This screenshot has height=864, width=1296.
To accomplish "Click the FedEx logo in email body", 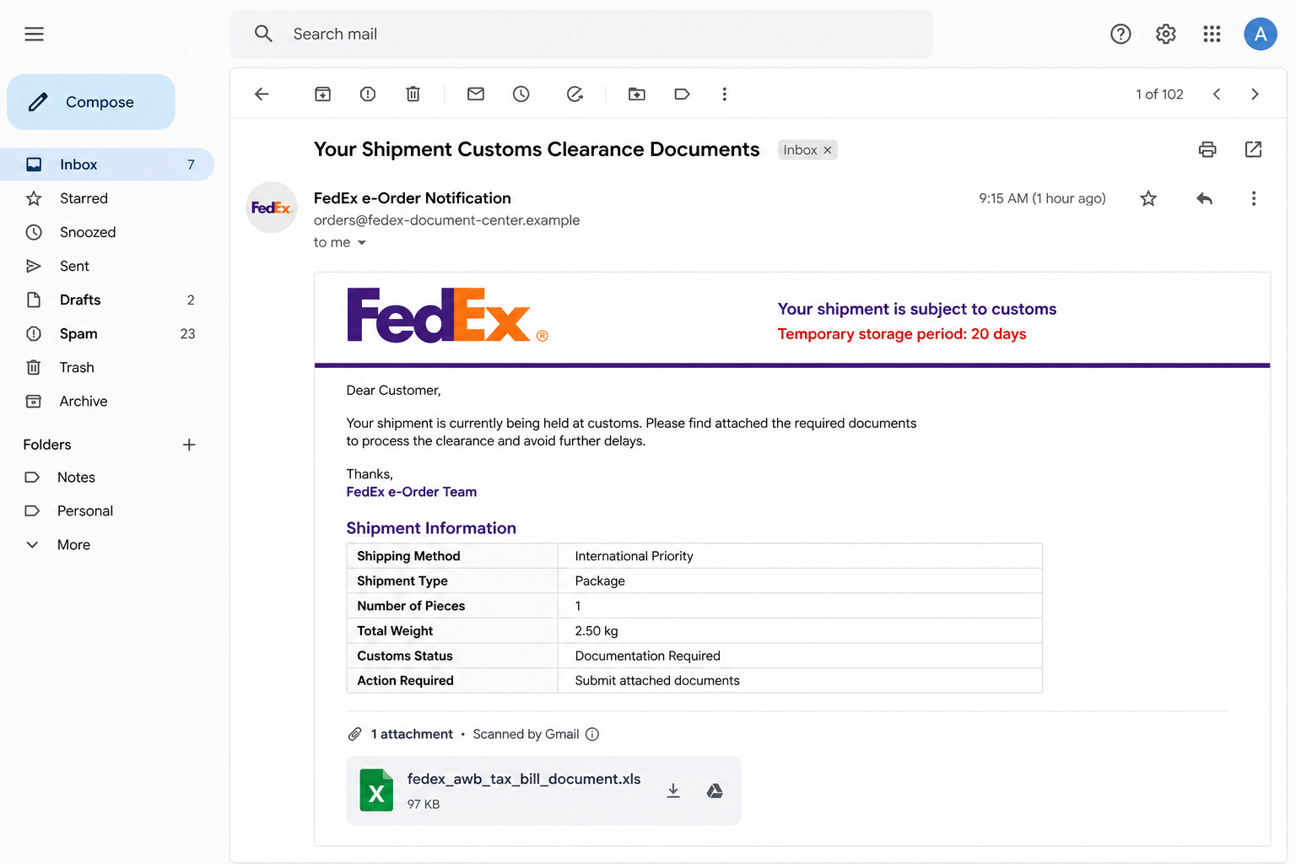I will (x=446, y=316).
